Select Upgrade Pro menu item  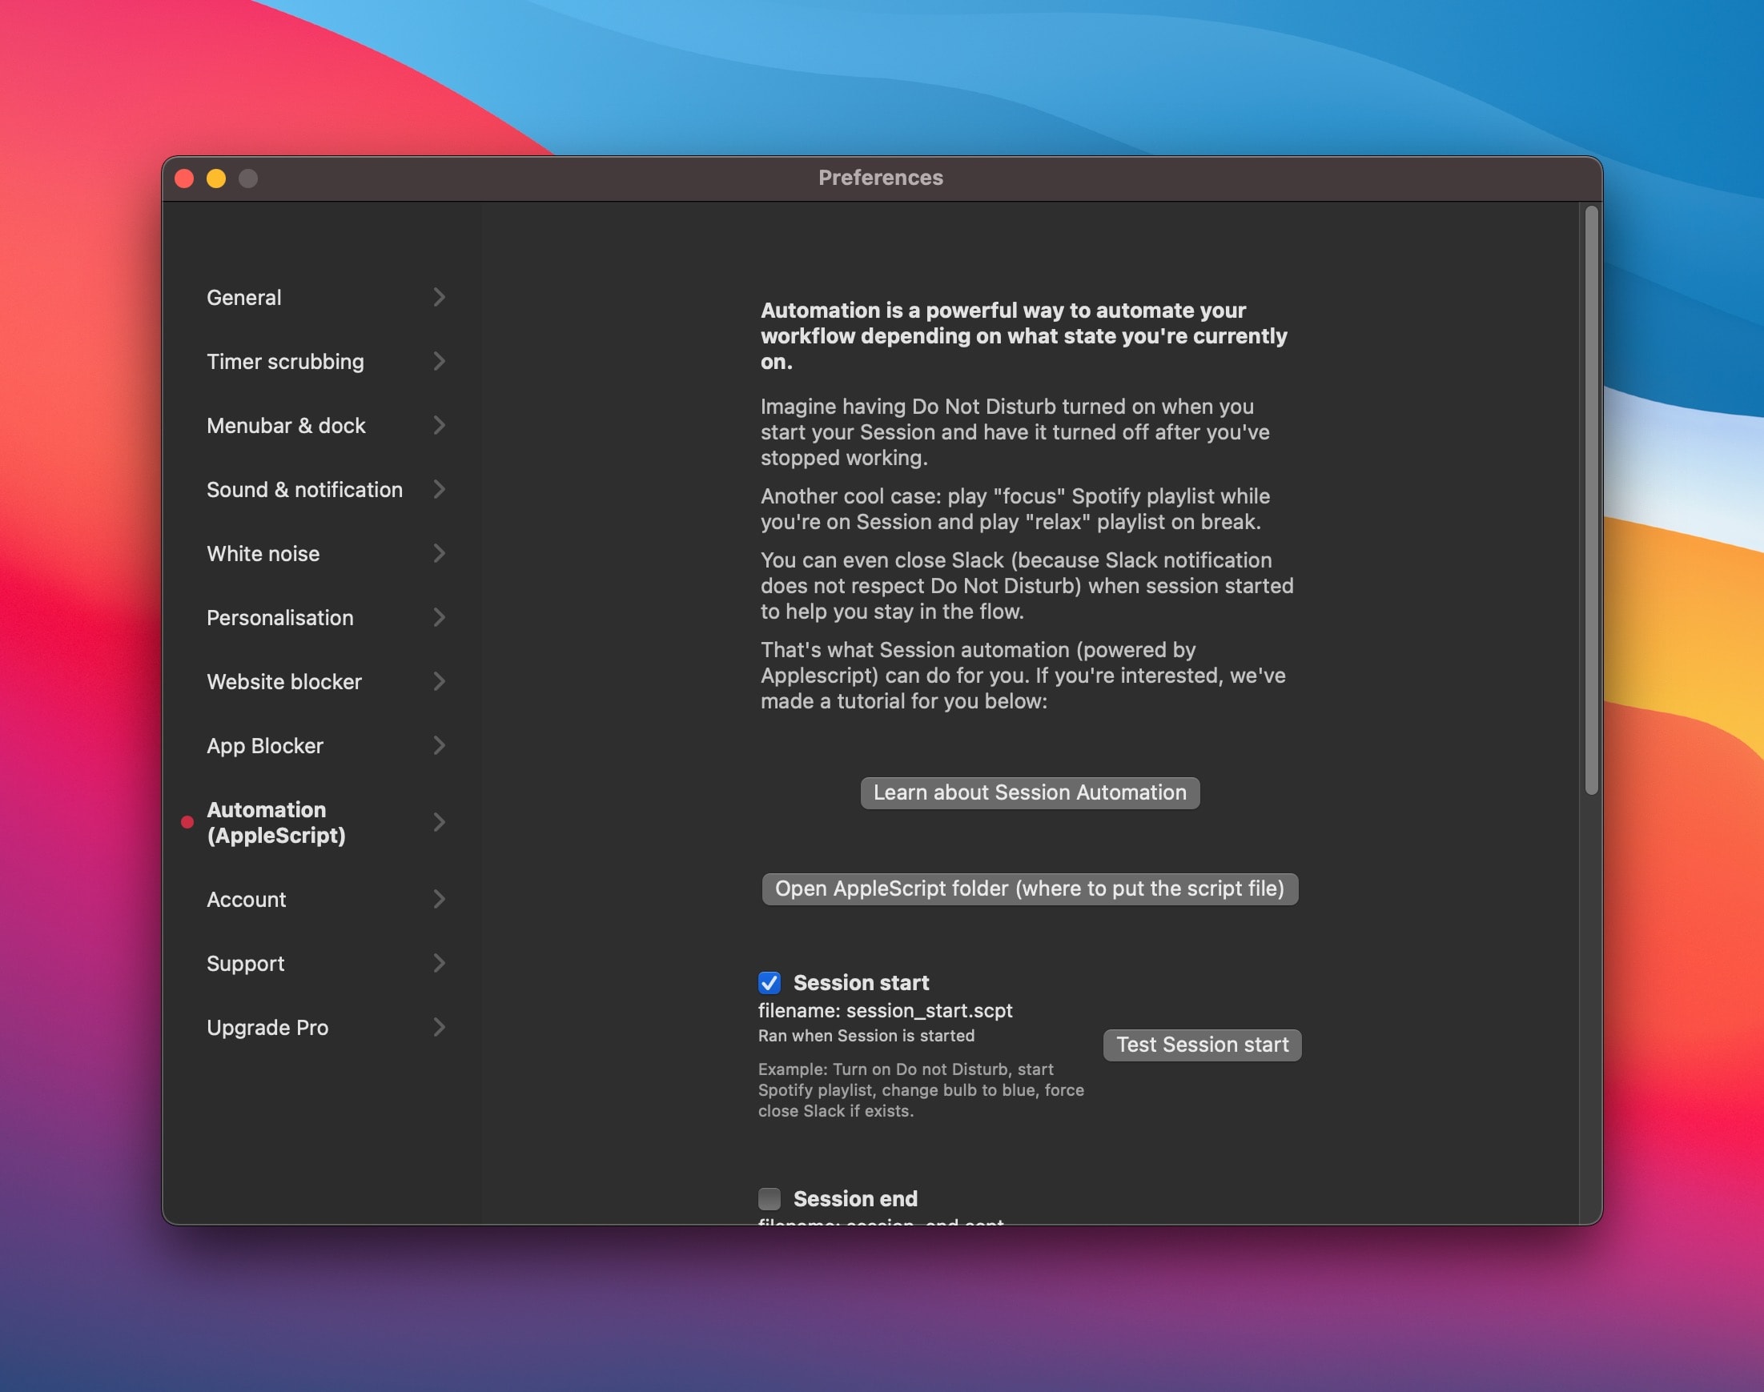pos(267,1027)
